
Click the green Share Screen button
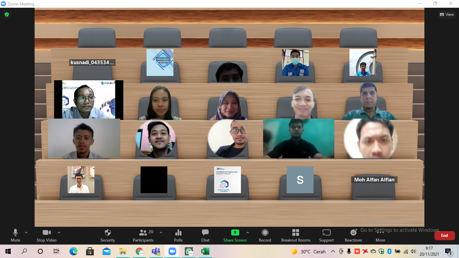click(235, 235)
